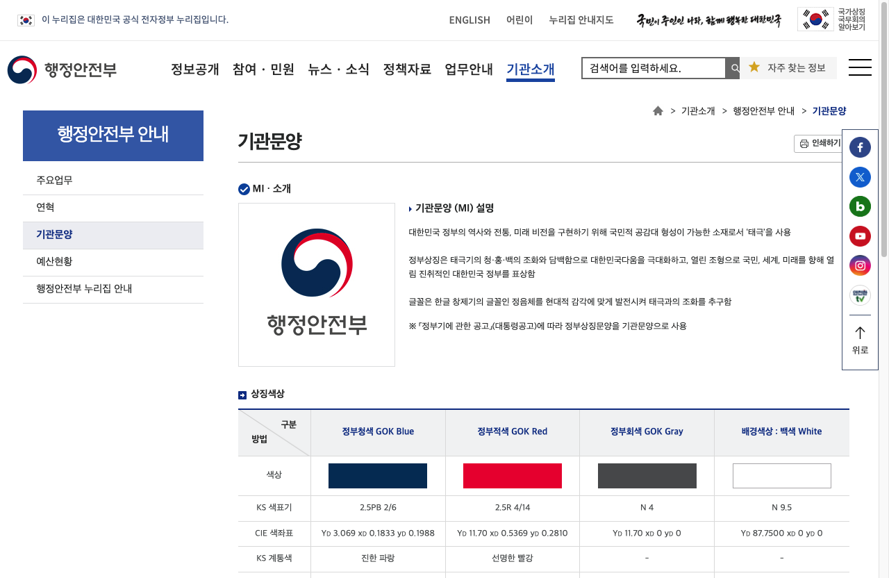Open the 어린이 site link
Screen dimensions: 889x578
click(520, 20)
